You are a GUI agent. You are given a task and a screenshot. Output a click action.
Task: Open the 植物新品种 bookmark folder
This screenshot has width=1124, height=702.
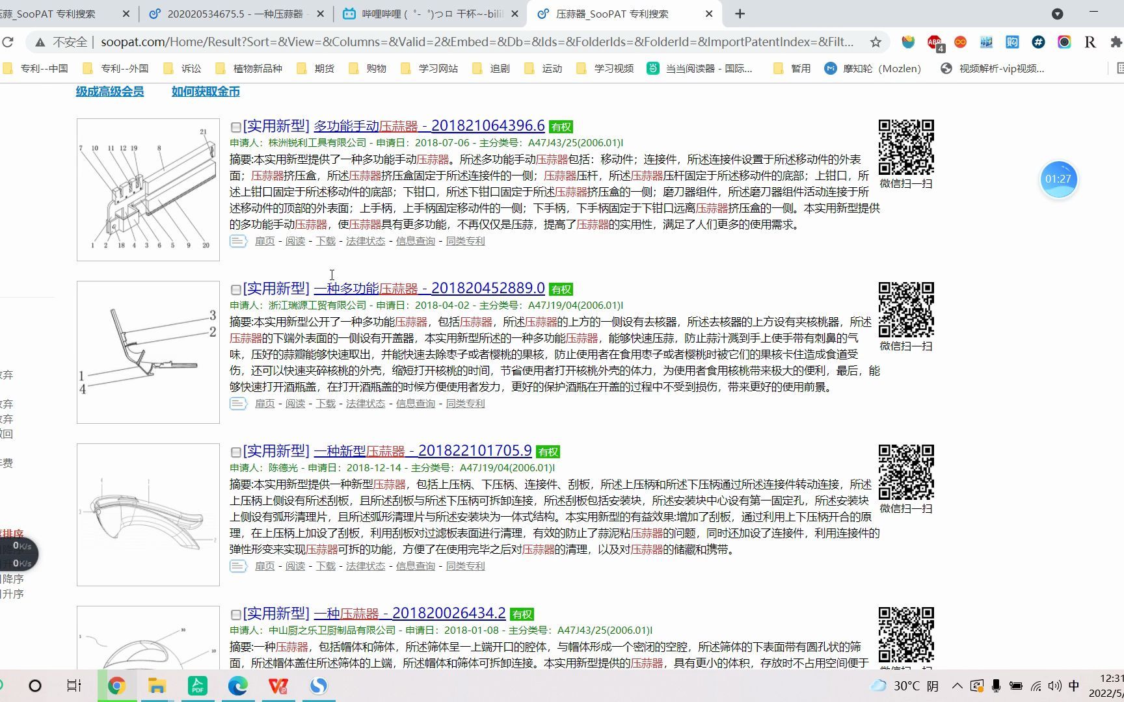point(248,68)
